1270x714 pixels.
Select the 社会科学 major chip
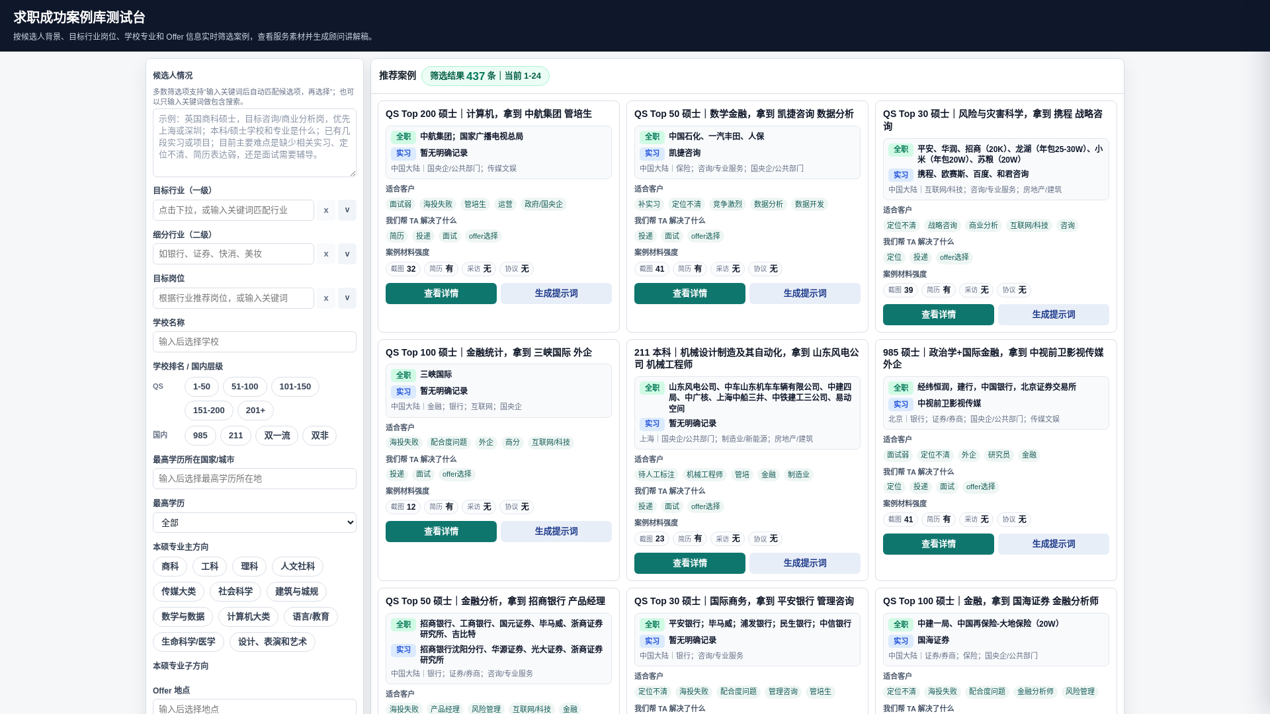click(x=235, y=592)
